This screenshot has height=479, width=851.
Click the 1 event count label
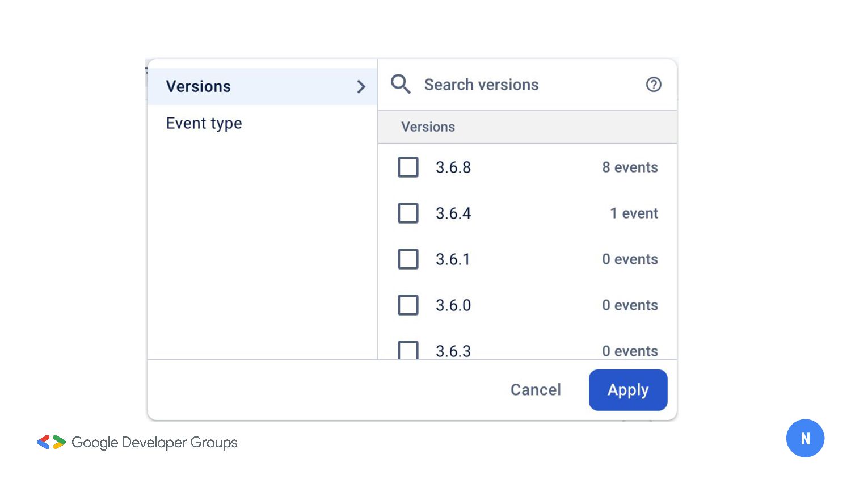(x=634, y=213)
